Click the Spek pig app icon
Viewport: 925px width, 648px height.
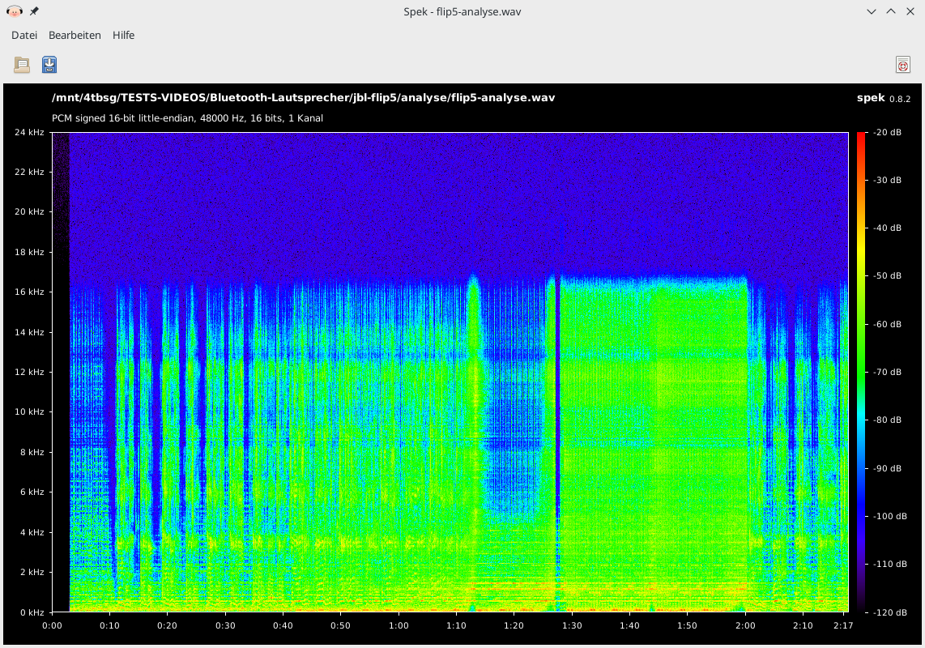point(14,11)
